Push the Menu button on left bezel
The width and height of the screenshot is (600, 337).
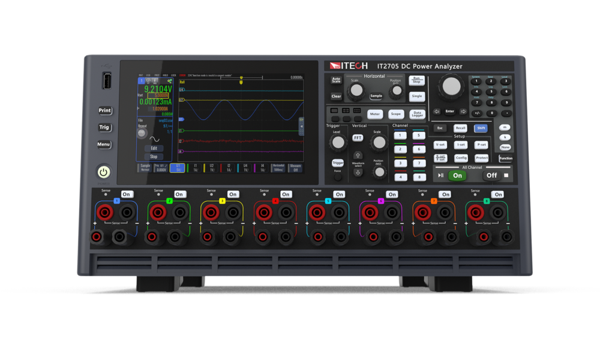[104, 144]
